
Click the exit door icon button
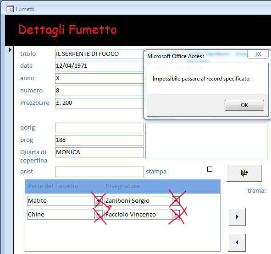point(244,173)
